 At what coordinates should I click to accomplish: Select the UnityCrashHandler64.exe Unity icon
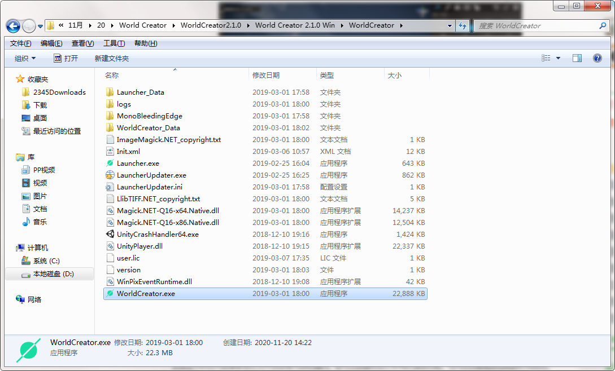tap(110, 235)
